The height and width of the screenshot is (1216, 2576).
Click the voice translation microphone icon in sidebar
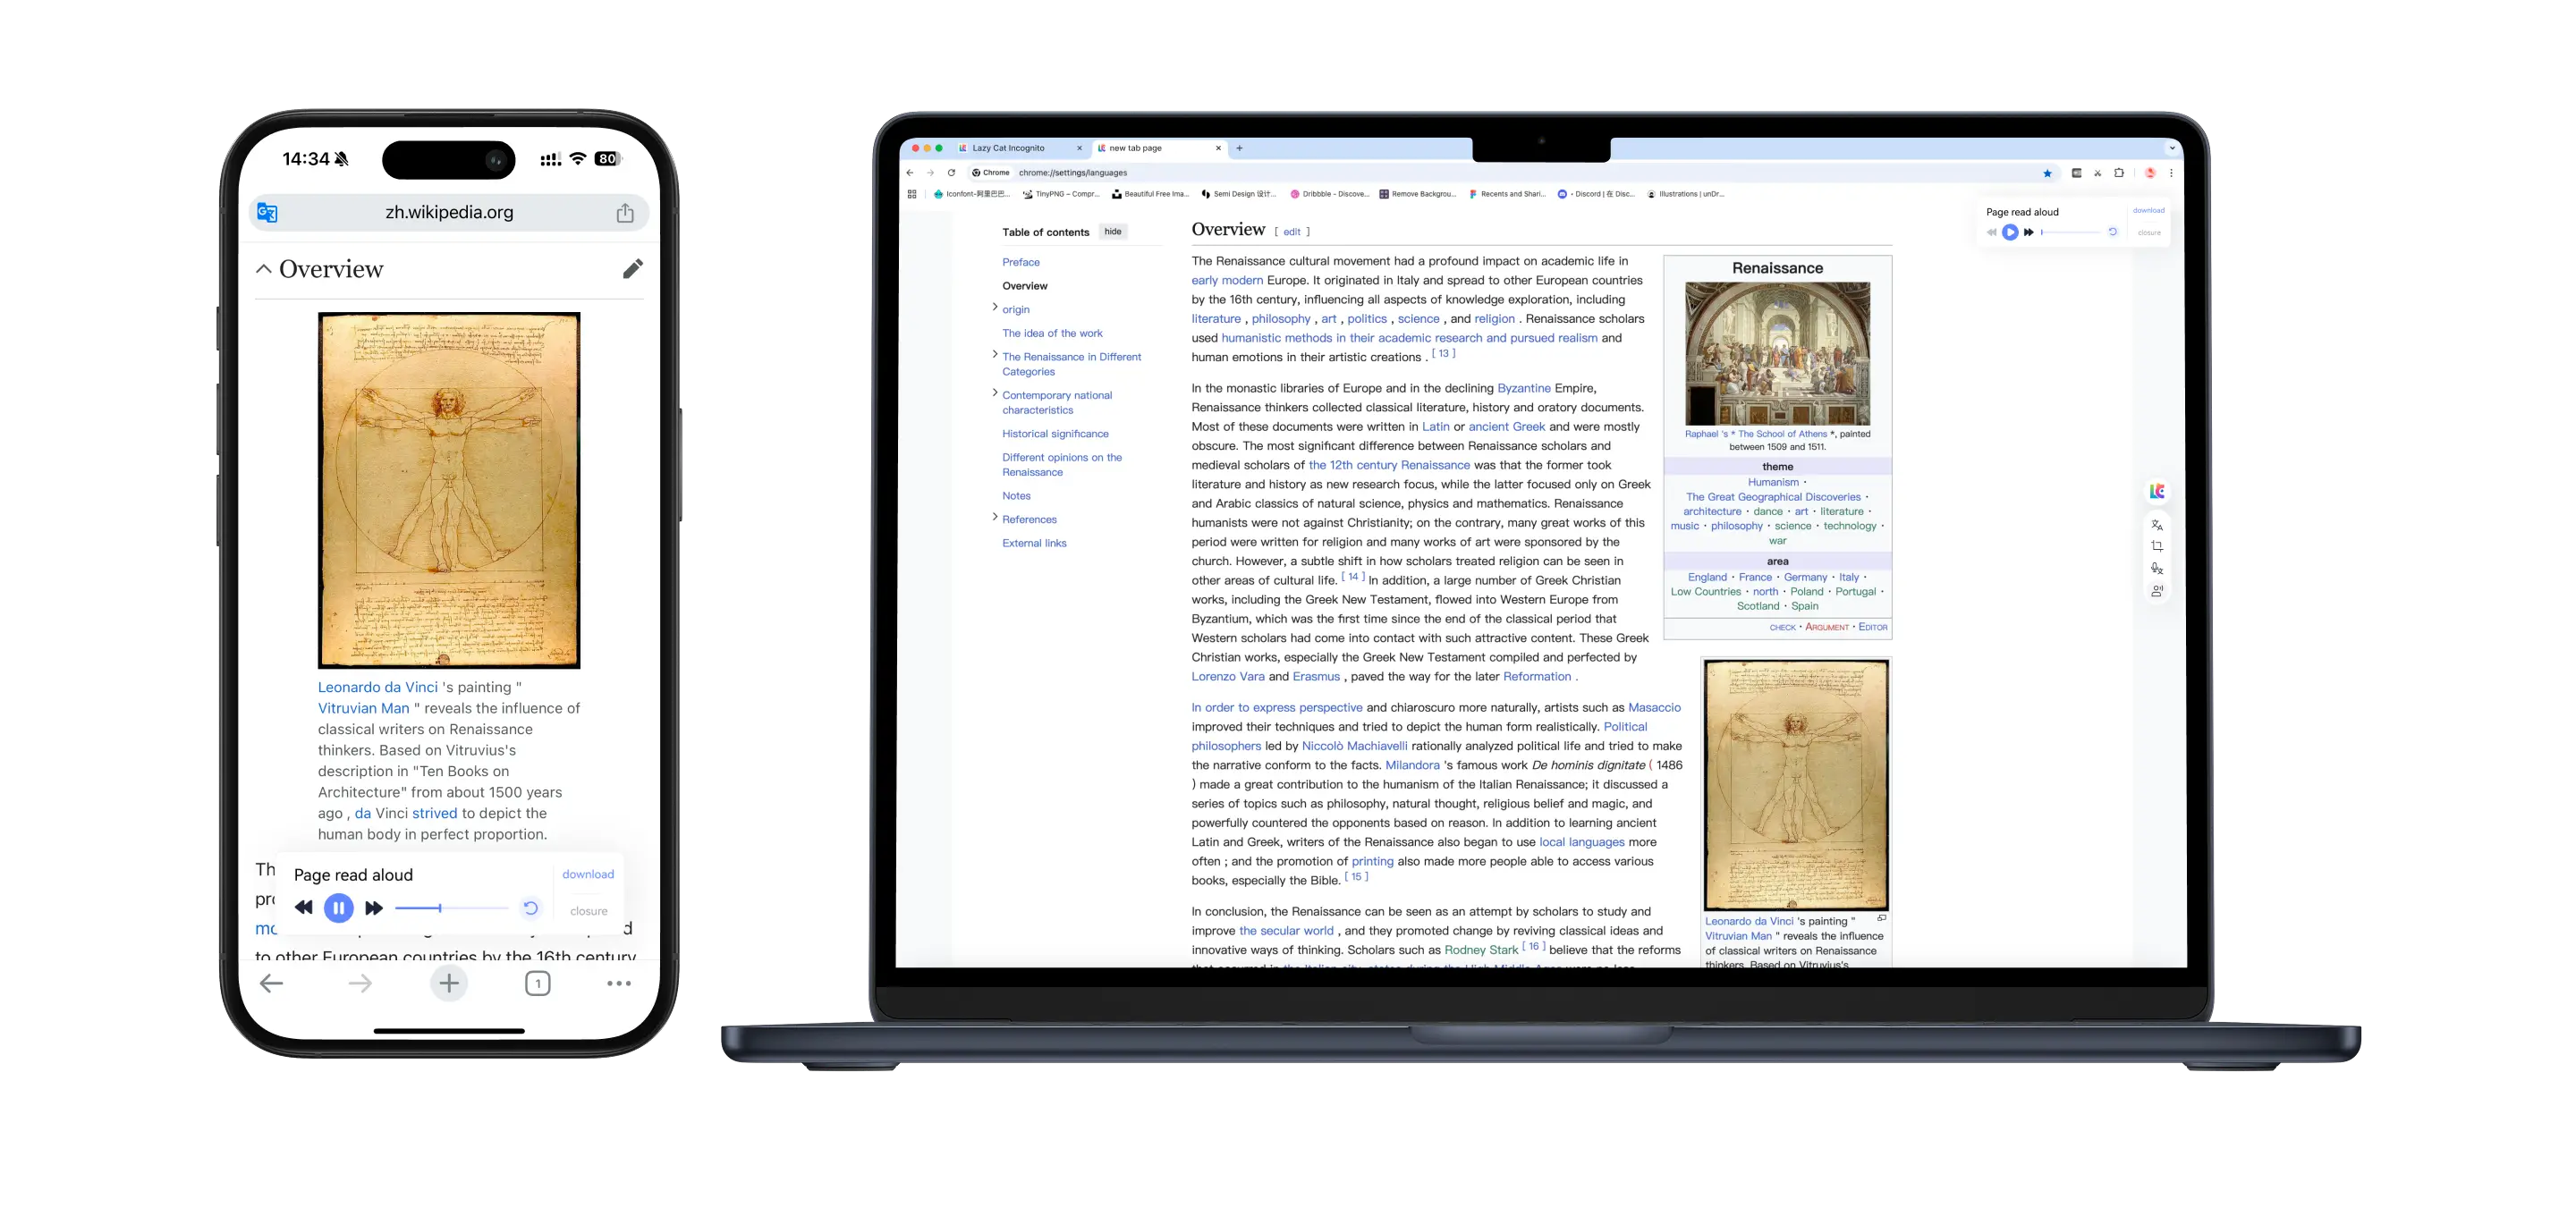point(2157,568)
